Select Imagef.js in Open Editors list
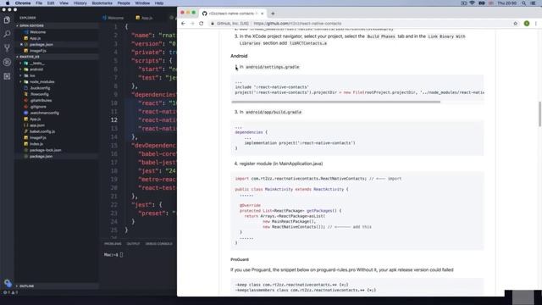Screen dimensions: 542x305 tap(37, 51)
